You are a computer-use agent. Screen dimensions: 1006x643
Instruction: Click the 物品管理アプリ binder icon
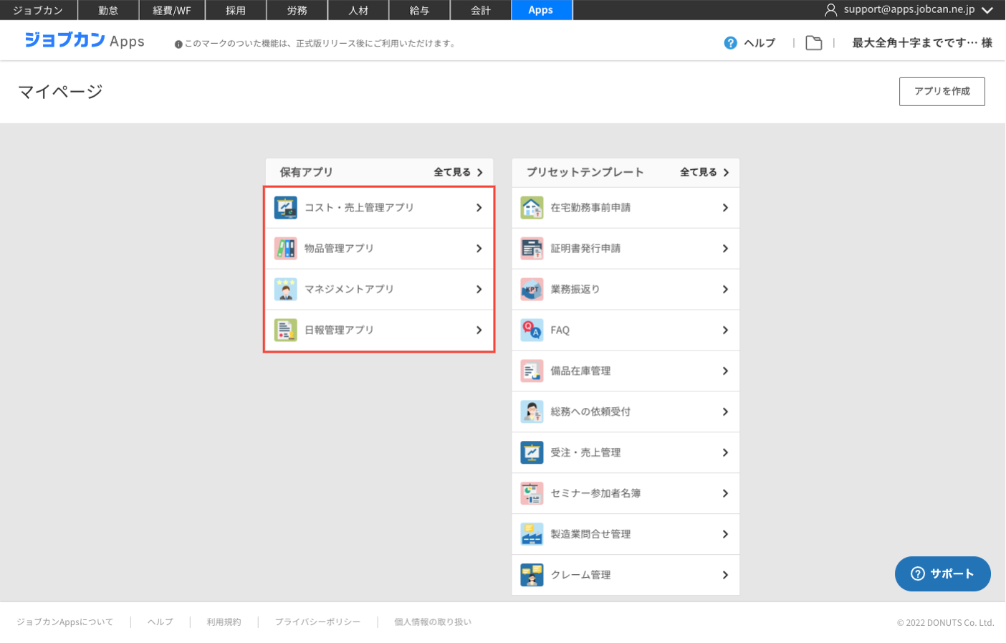pos(285,249)
